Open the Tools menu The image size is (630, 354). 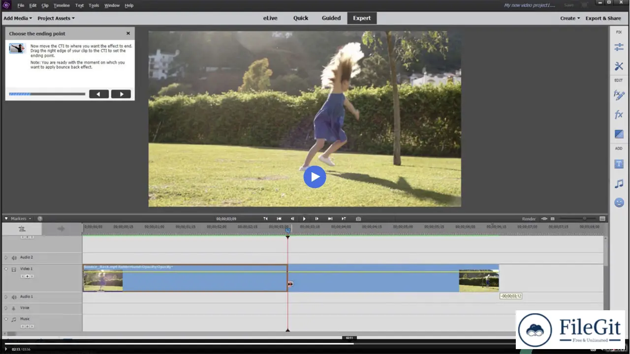click(x=94, y=5)
